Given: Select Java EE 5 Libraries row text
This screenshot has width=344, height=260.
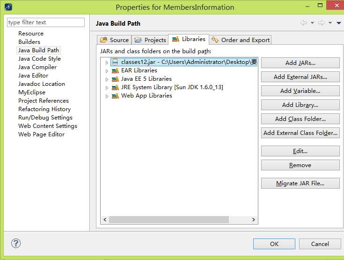Looking at the screenshot, I should (146, 79).
